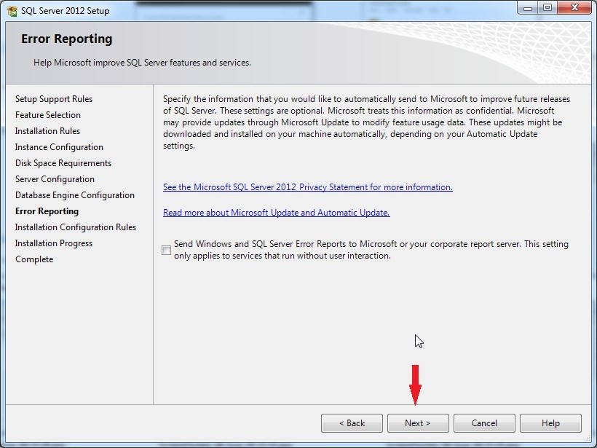The image size is (597, 448).
Task: Select Installation Rules from the step list
Action: (x=47, y=130)
